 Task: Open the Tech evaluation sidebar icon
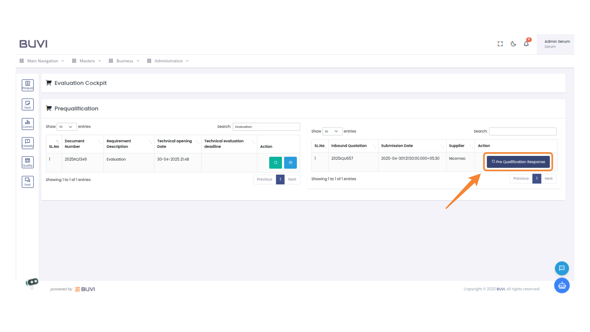point(27,105)
